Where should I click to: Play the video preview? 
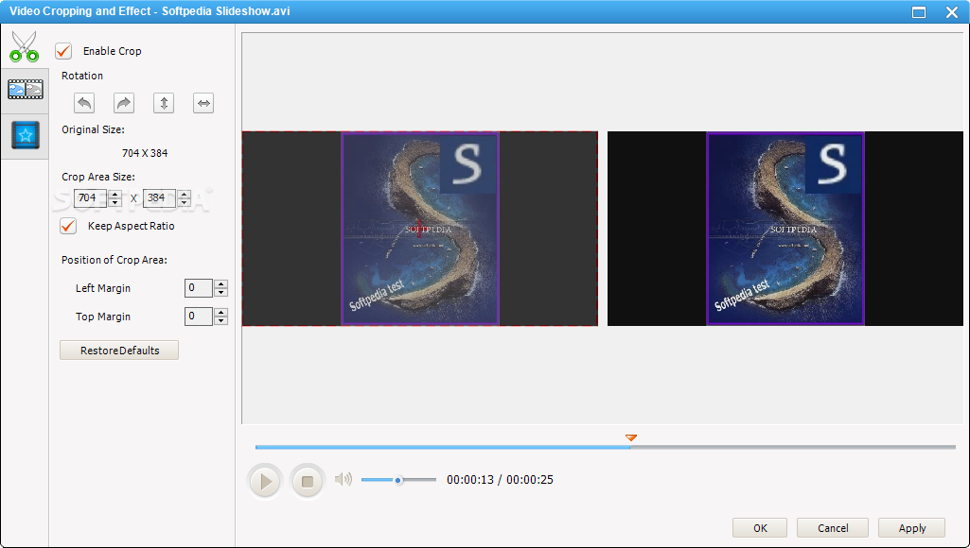[265, 481]
